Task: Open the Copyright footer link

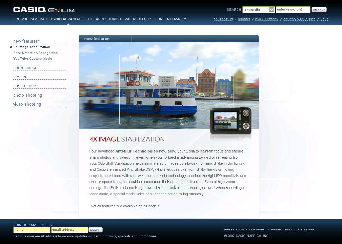Action: pos(258,229)
